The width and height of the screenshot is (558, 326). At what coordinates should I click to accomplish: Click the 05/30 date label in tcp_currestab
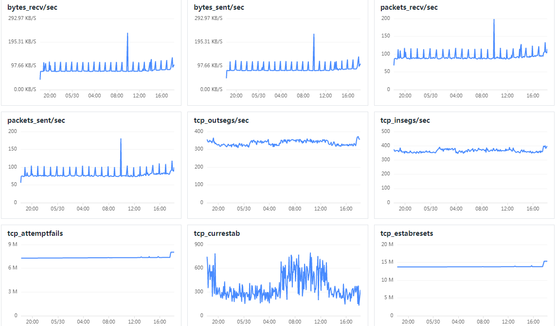point(244,322)
